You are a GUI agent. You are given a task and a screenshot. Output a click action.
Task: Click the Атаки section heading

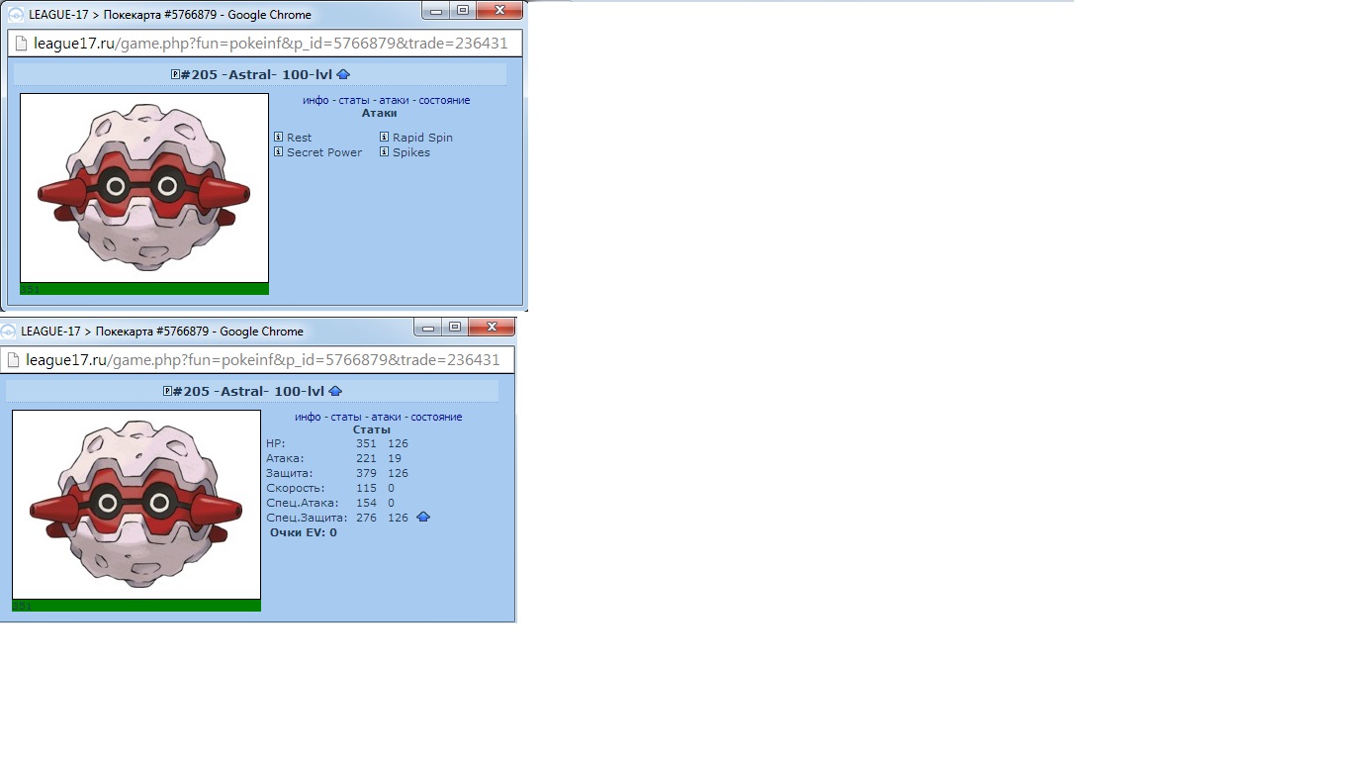(380, 113)
